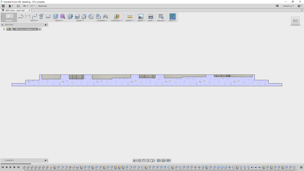Open the ASSEMBLE menu
The image size is (304, 171).
coord(102,20)
